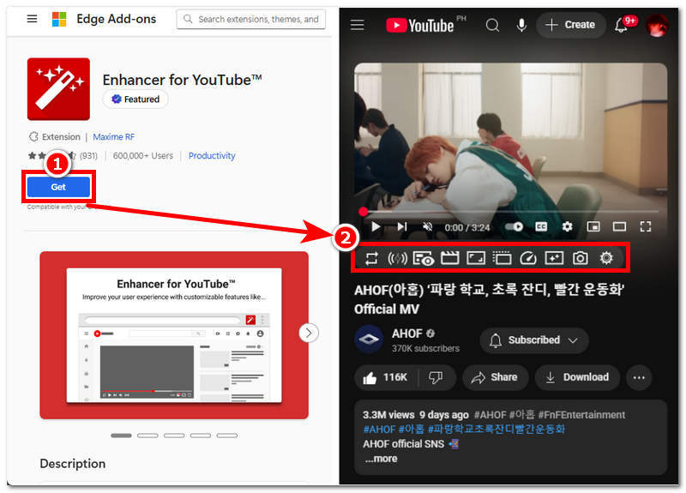
Task: Unmute the video with the speaker icon
Action: point(427,226)
